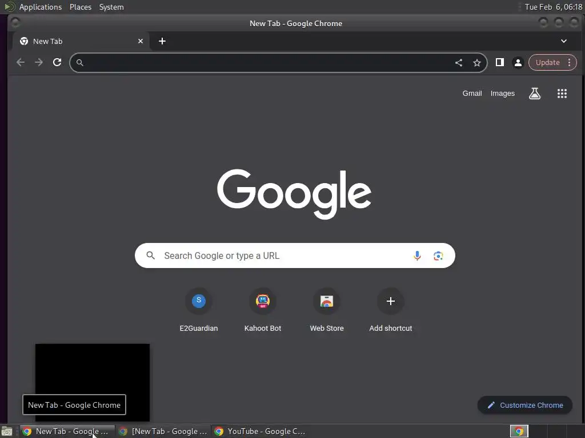Screen dimensions: 585x438
Task: Open the Kahoot Bot shortcut
Action: coord(263,310)
